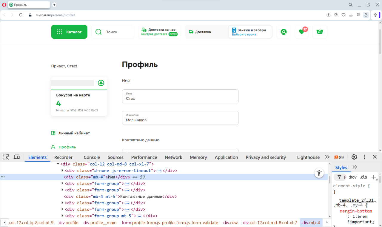Open DevTools kebab customize menu
This screenshot has height=227, width=382.
click(x=365, y=157)
